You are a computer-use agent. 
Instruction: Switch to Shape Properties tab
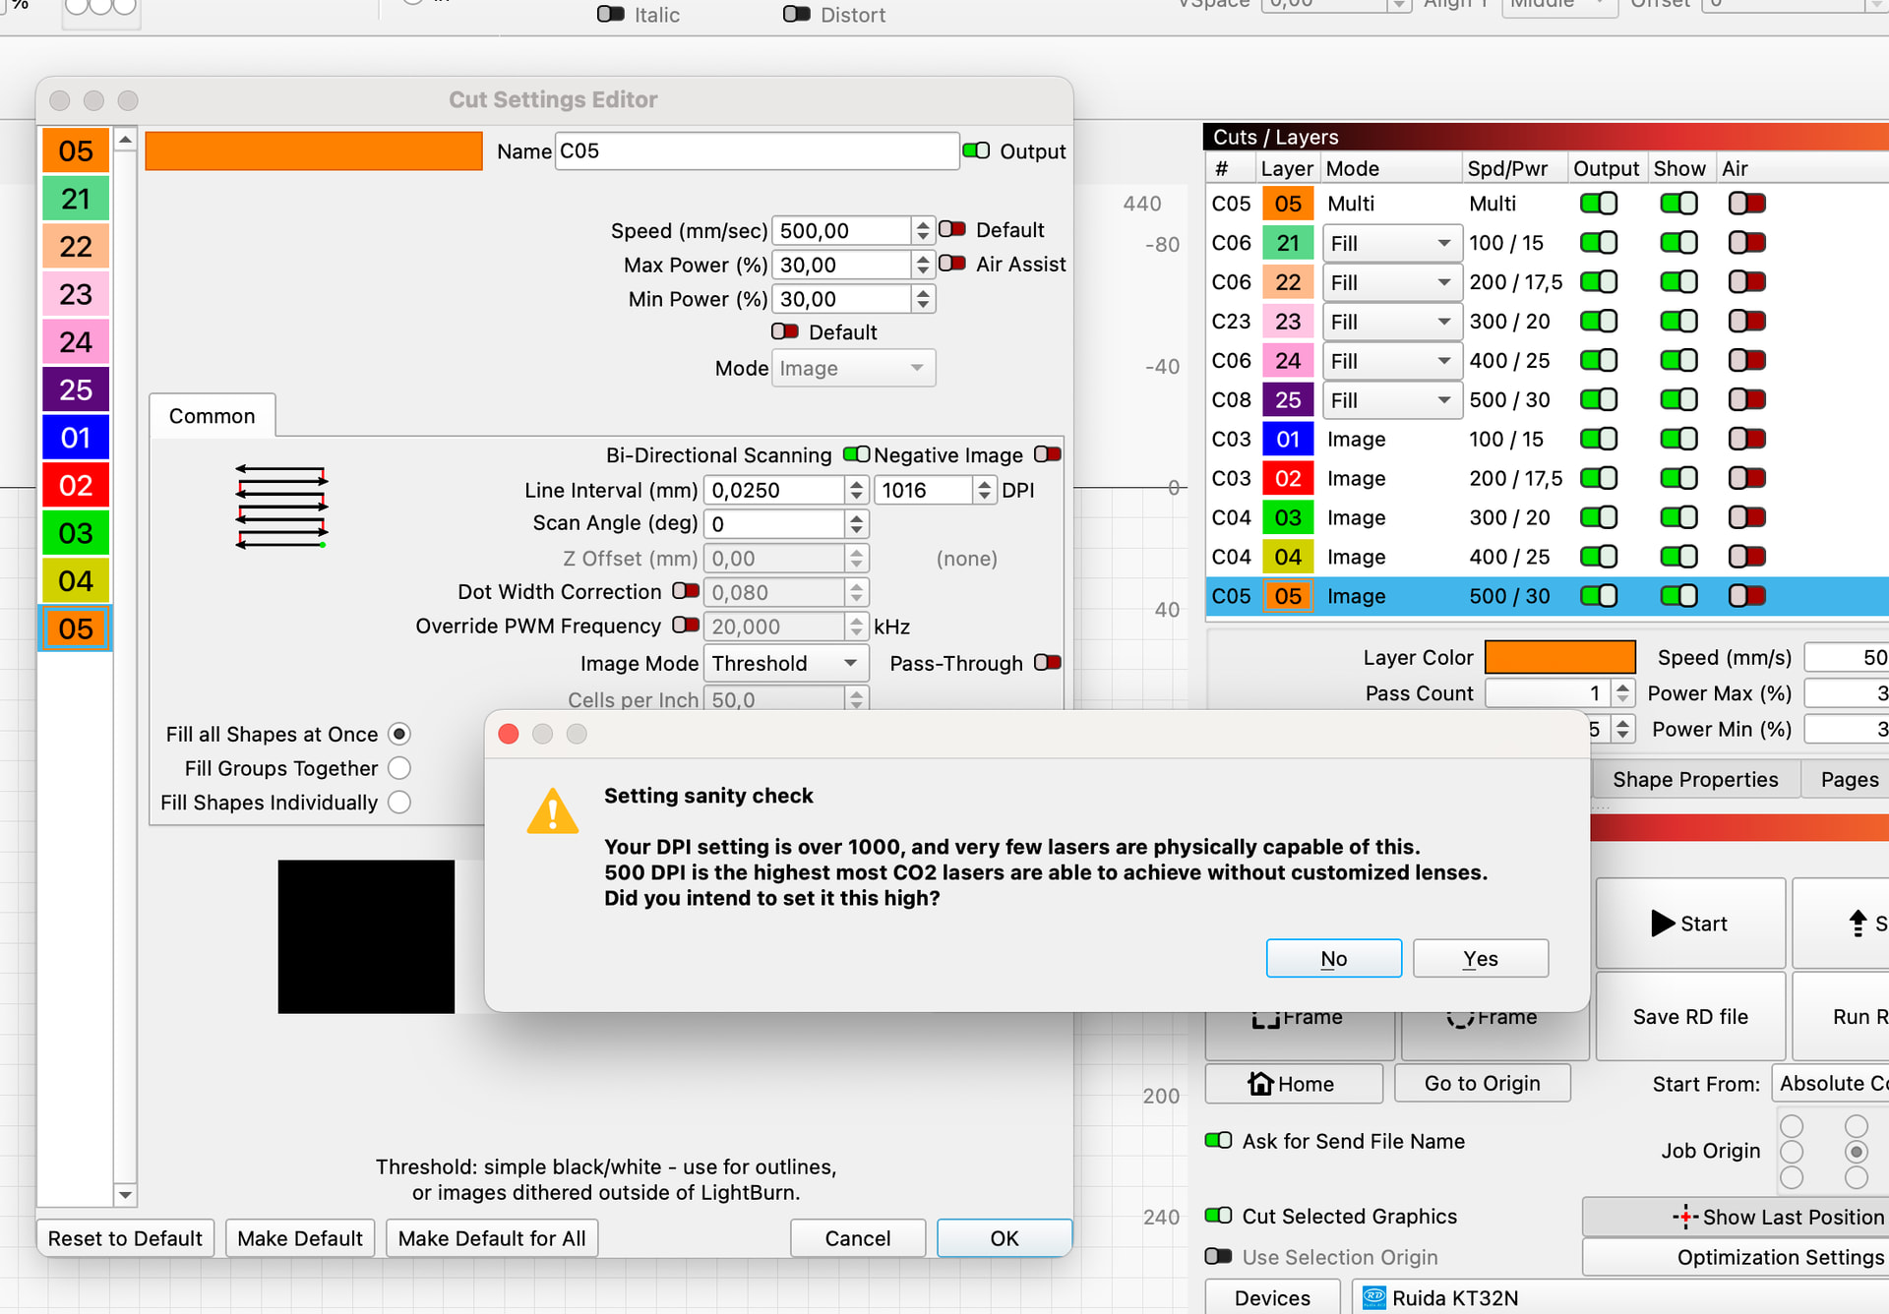1695,780
